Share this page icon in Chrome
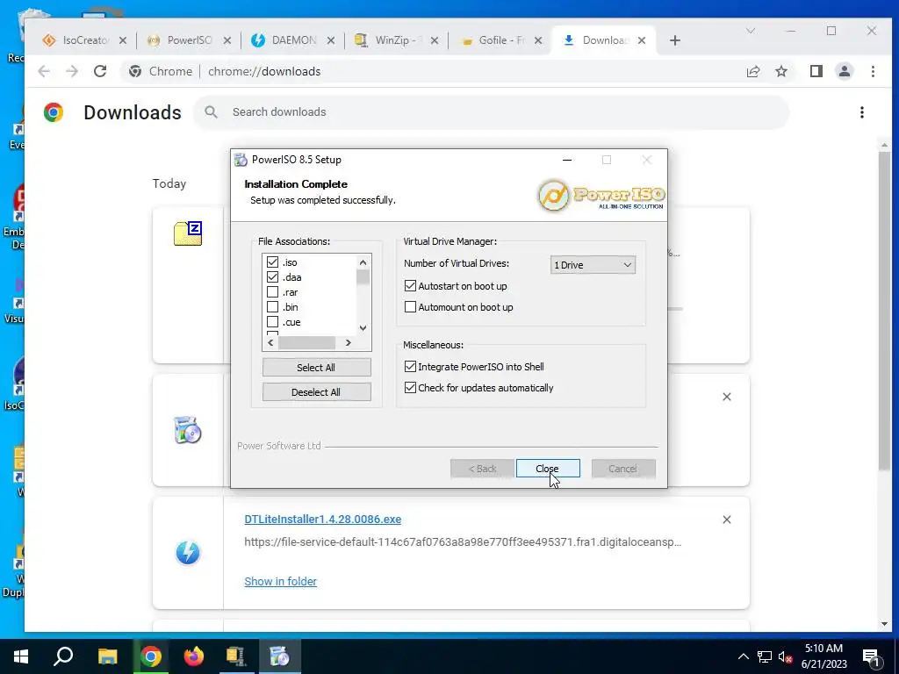The width and height of the screenshot is (899, 674). point(753,71)
